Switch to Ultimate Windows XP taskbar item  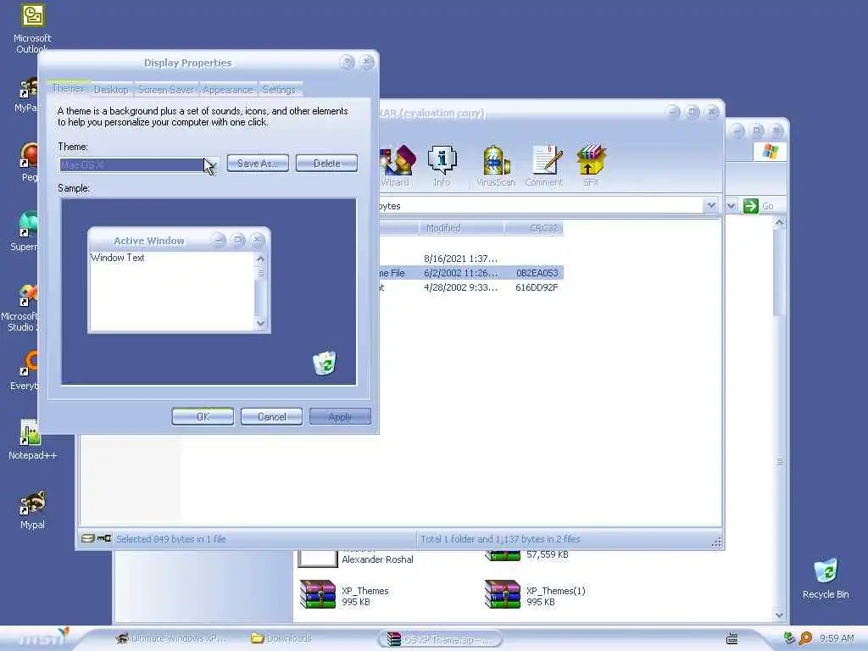pyautogui.click(x=170, y=638)
